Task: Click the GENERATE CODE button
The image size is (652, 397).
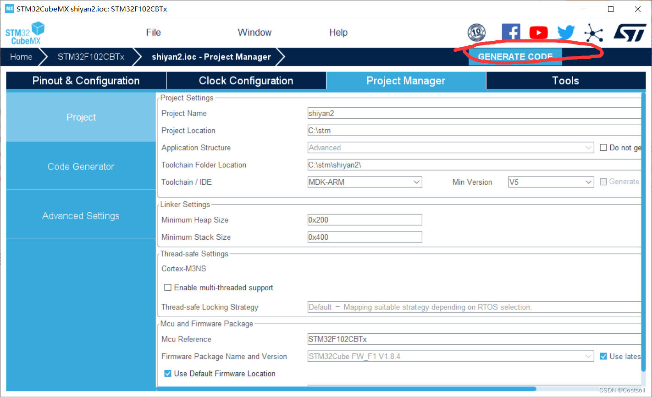Action: 515,56
